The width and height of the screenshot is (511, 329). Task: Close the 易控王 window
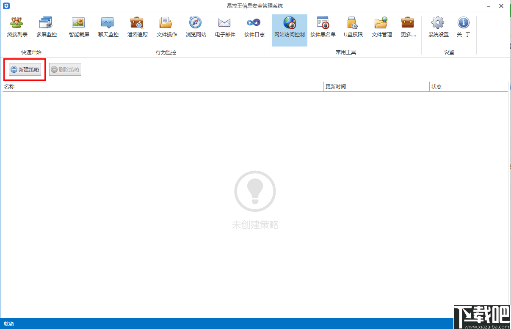click(x=501, y=6)
